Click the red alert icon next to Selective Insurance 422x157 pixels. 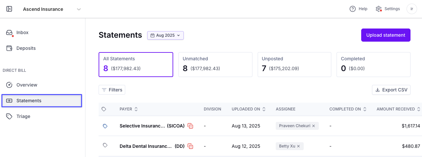190,126
